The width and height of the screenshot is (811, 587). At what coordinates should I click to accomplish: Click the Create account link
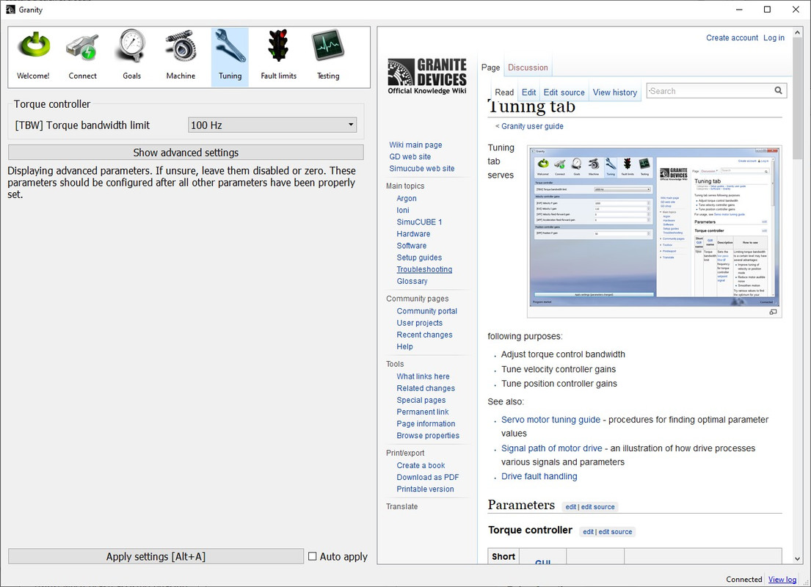pyautogui.click(x=732, y=37)
